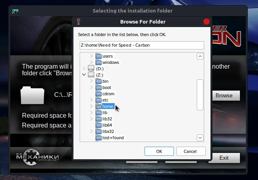
Task: Close Browse For Folder with red button
Action: pyautogui.click(x=206, y=22)
